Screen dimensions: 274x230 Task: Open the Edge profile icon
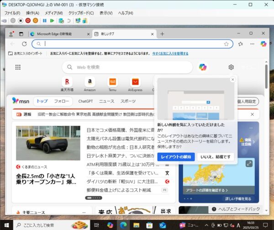11,34
